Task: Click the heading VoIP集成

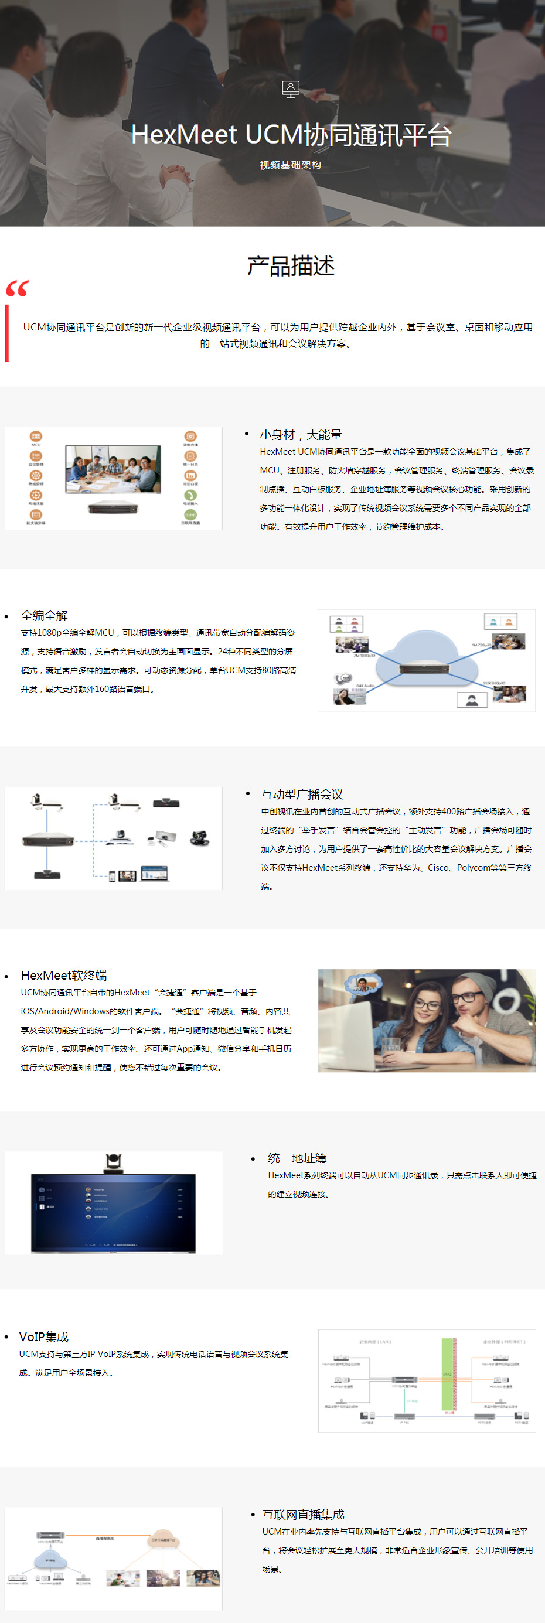Action: (43, 1336)
